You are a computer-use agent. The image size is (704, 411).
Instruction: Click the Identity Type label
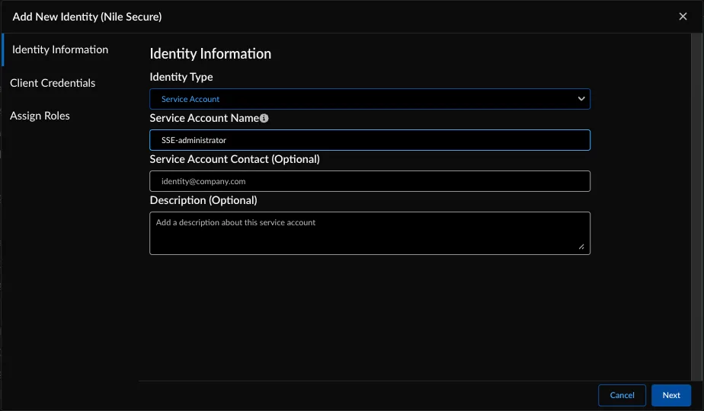click(x=181, y=77)
